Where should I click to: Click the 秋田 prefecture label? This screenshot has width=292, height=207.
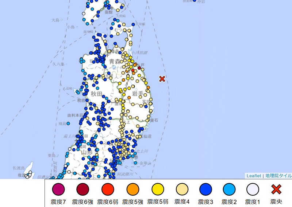click(96, 94)
